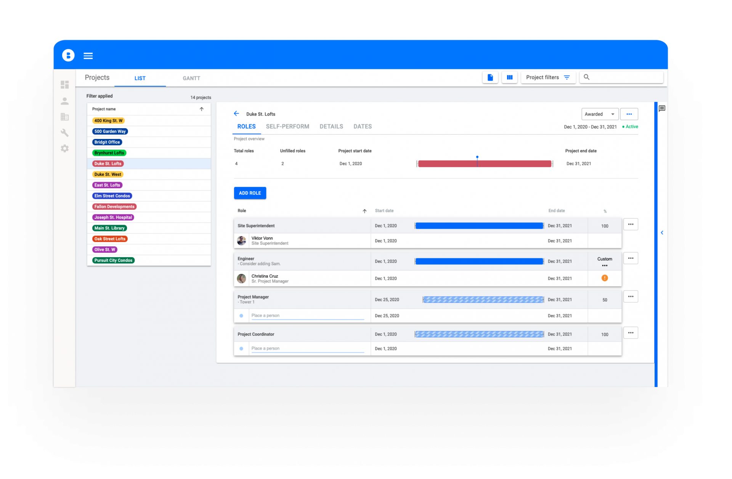This screenshot has height=479, width=732.
Task: Open the Awarded status dropdown
Action: (x=600, y=114)
